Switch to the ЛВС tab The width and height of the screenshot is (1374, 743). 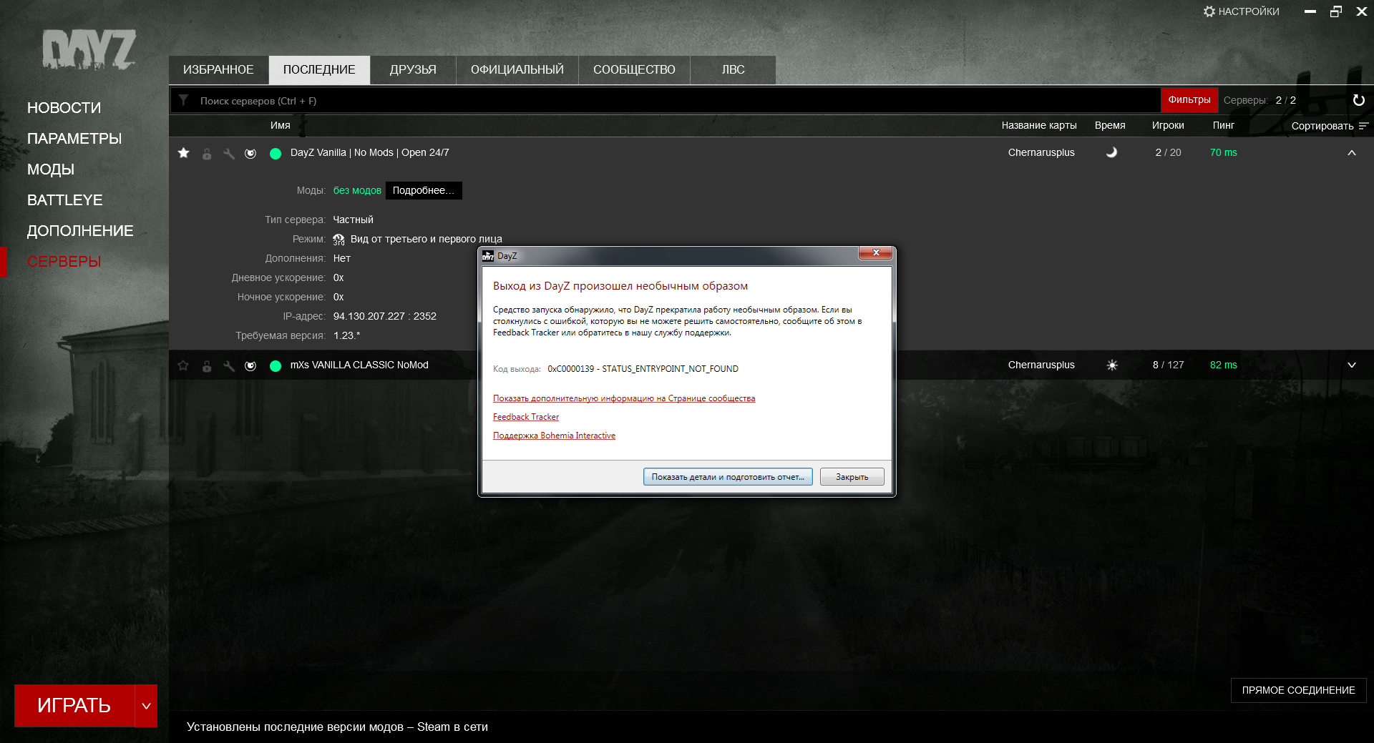[x=733, y=70]
